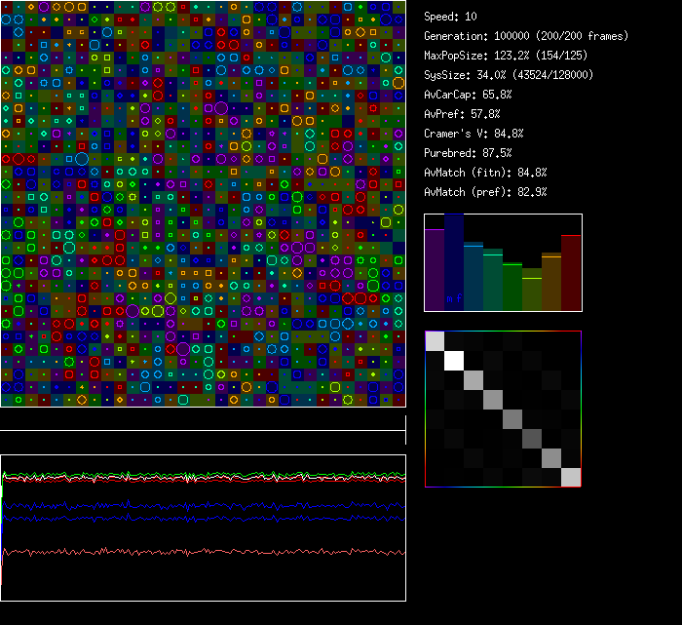Screen dimensions: 682x625
Task: Click the "Speed: 10" readout
Action: click(451, 17)
